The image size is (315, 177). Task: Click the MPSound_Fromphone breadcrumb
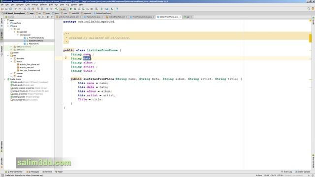[13, 13]
